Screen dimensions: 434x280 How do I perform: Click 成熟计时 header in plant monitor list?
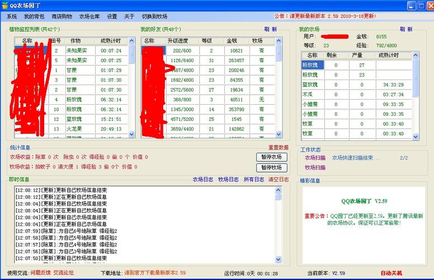[x=111, y=41]
